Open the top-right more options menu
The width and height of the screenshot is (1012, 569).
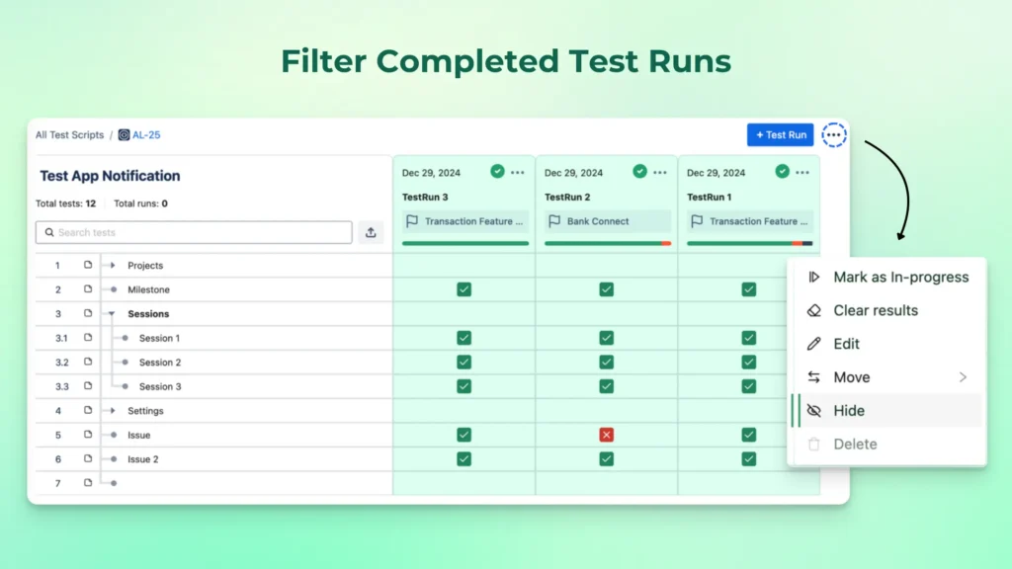834,134
